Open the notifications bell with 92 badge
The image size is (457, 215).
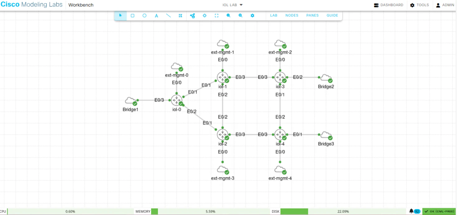(415, 211)
